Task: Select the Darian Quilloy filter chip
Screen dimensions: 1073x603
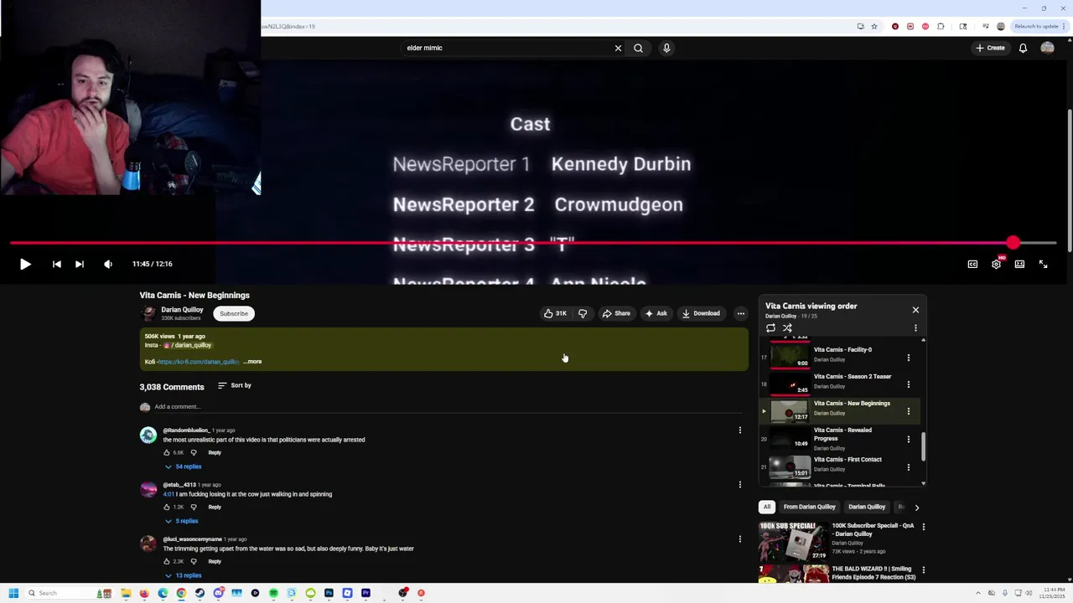Action: (x=867, y=507)
